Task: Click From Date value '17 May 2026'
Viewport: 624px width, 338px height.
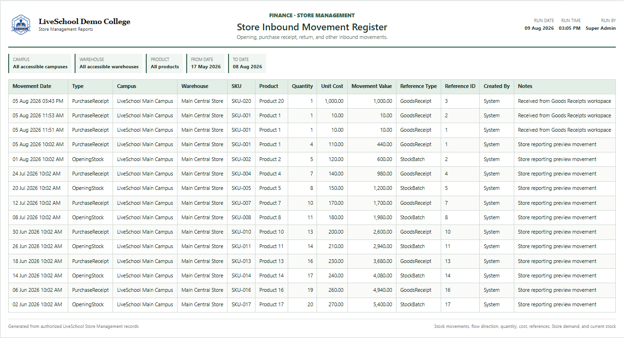Action: (x=206, y=67)
